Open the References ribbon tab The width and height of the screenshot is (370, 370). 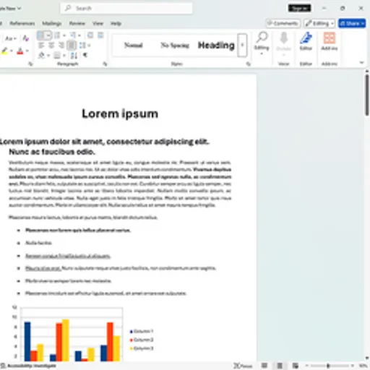pyautogui.click(x=22, y=23)
